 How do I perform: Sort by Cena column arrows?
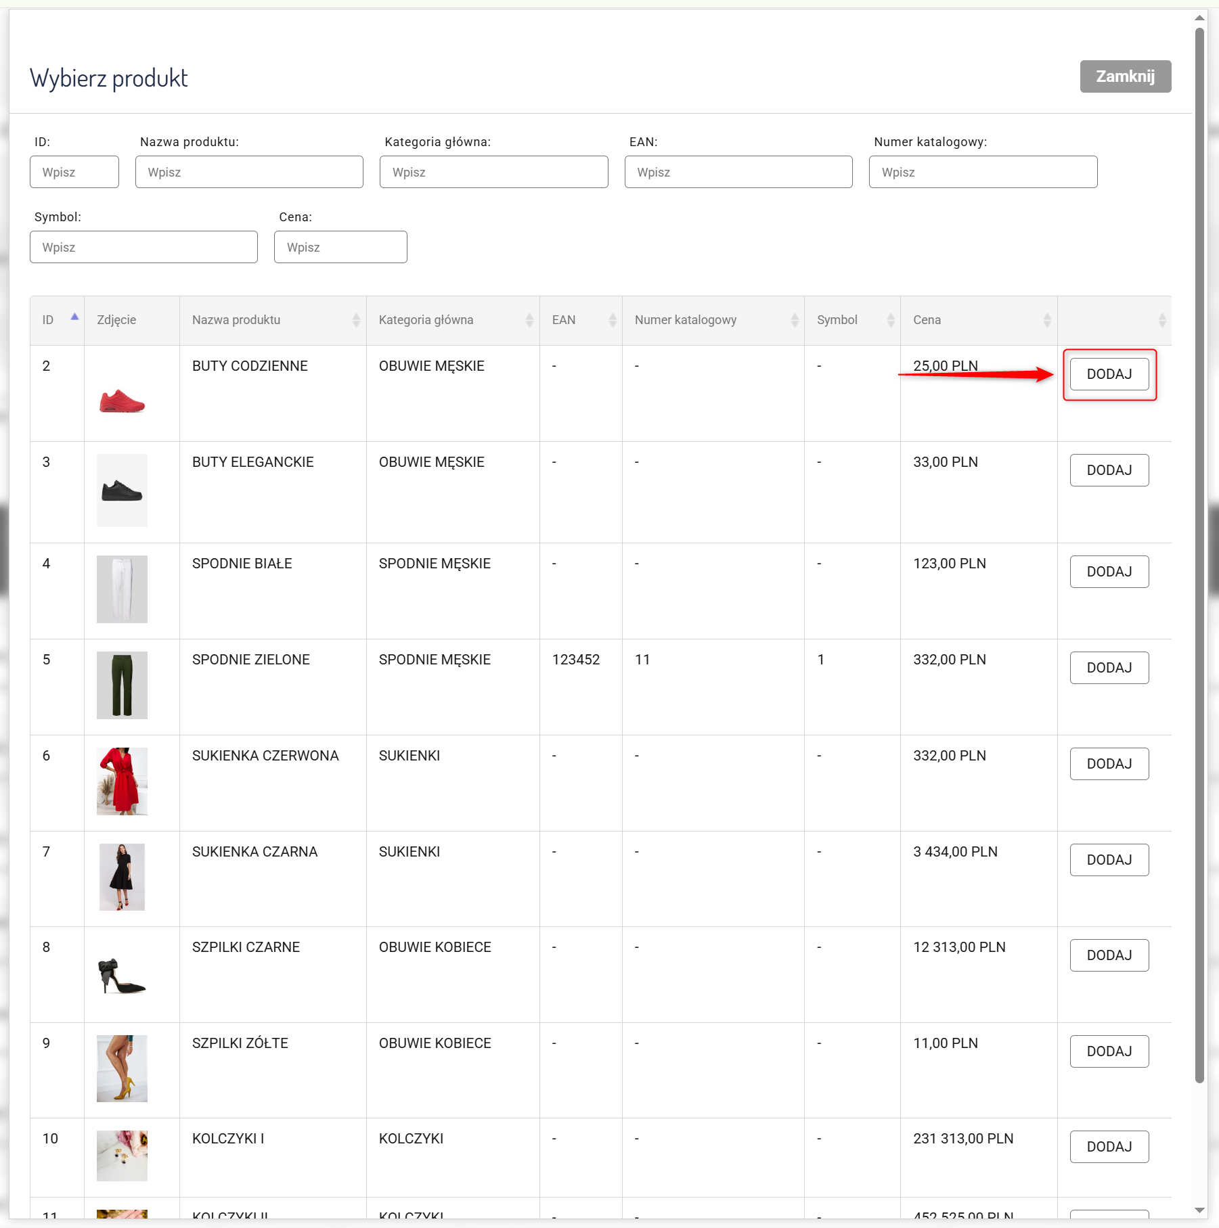[1047, 321]
